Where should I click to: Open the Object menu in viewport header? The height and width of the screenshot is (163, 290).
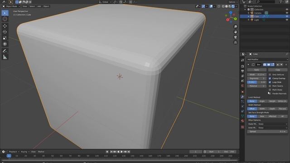click(x=46, y=6)
